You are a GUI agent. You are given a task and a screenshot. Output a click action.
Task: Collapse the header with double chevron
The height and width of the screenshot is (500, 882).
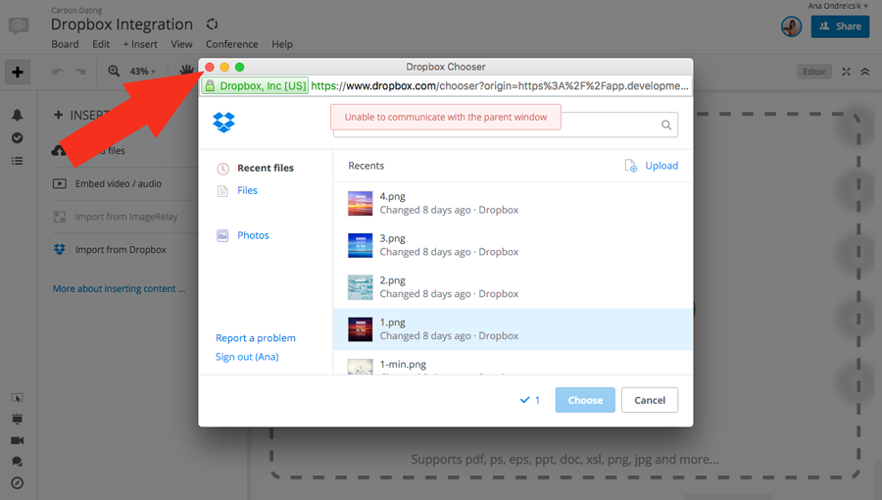tap(865, 72)
